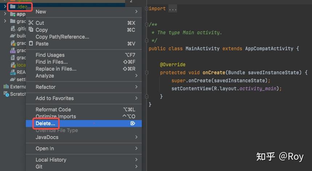Expand the .idea folder arrow
The height and width of the screenshot is (171, 312).
(x=5, y=7)
